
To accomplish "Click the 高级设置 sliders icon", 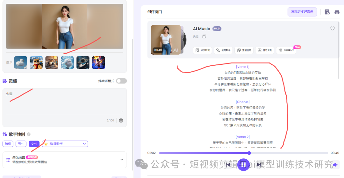I will [x=8, y=160].
